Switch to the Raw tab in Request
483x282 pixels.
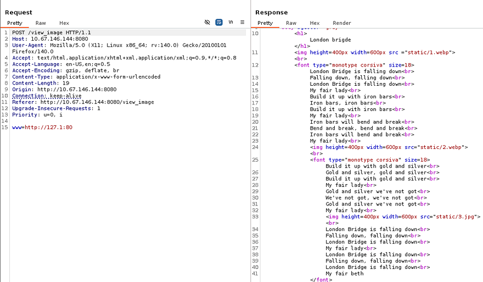(41, 23)
